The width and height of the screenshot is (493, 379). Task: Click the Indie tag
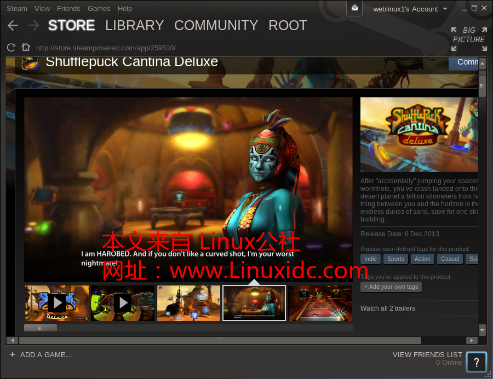point(370,259)
